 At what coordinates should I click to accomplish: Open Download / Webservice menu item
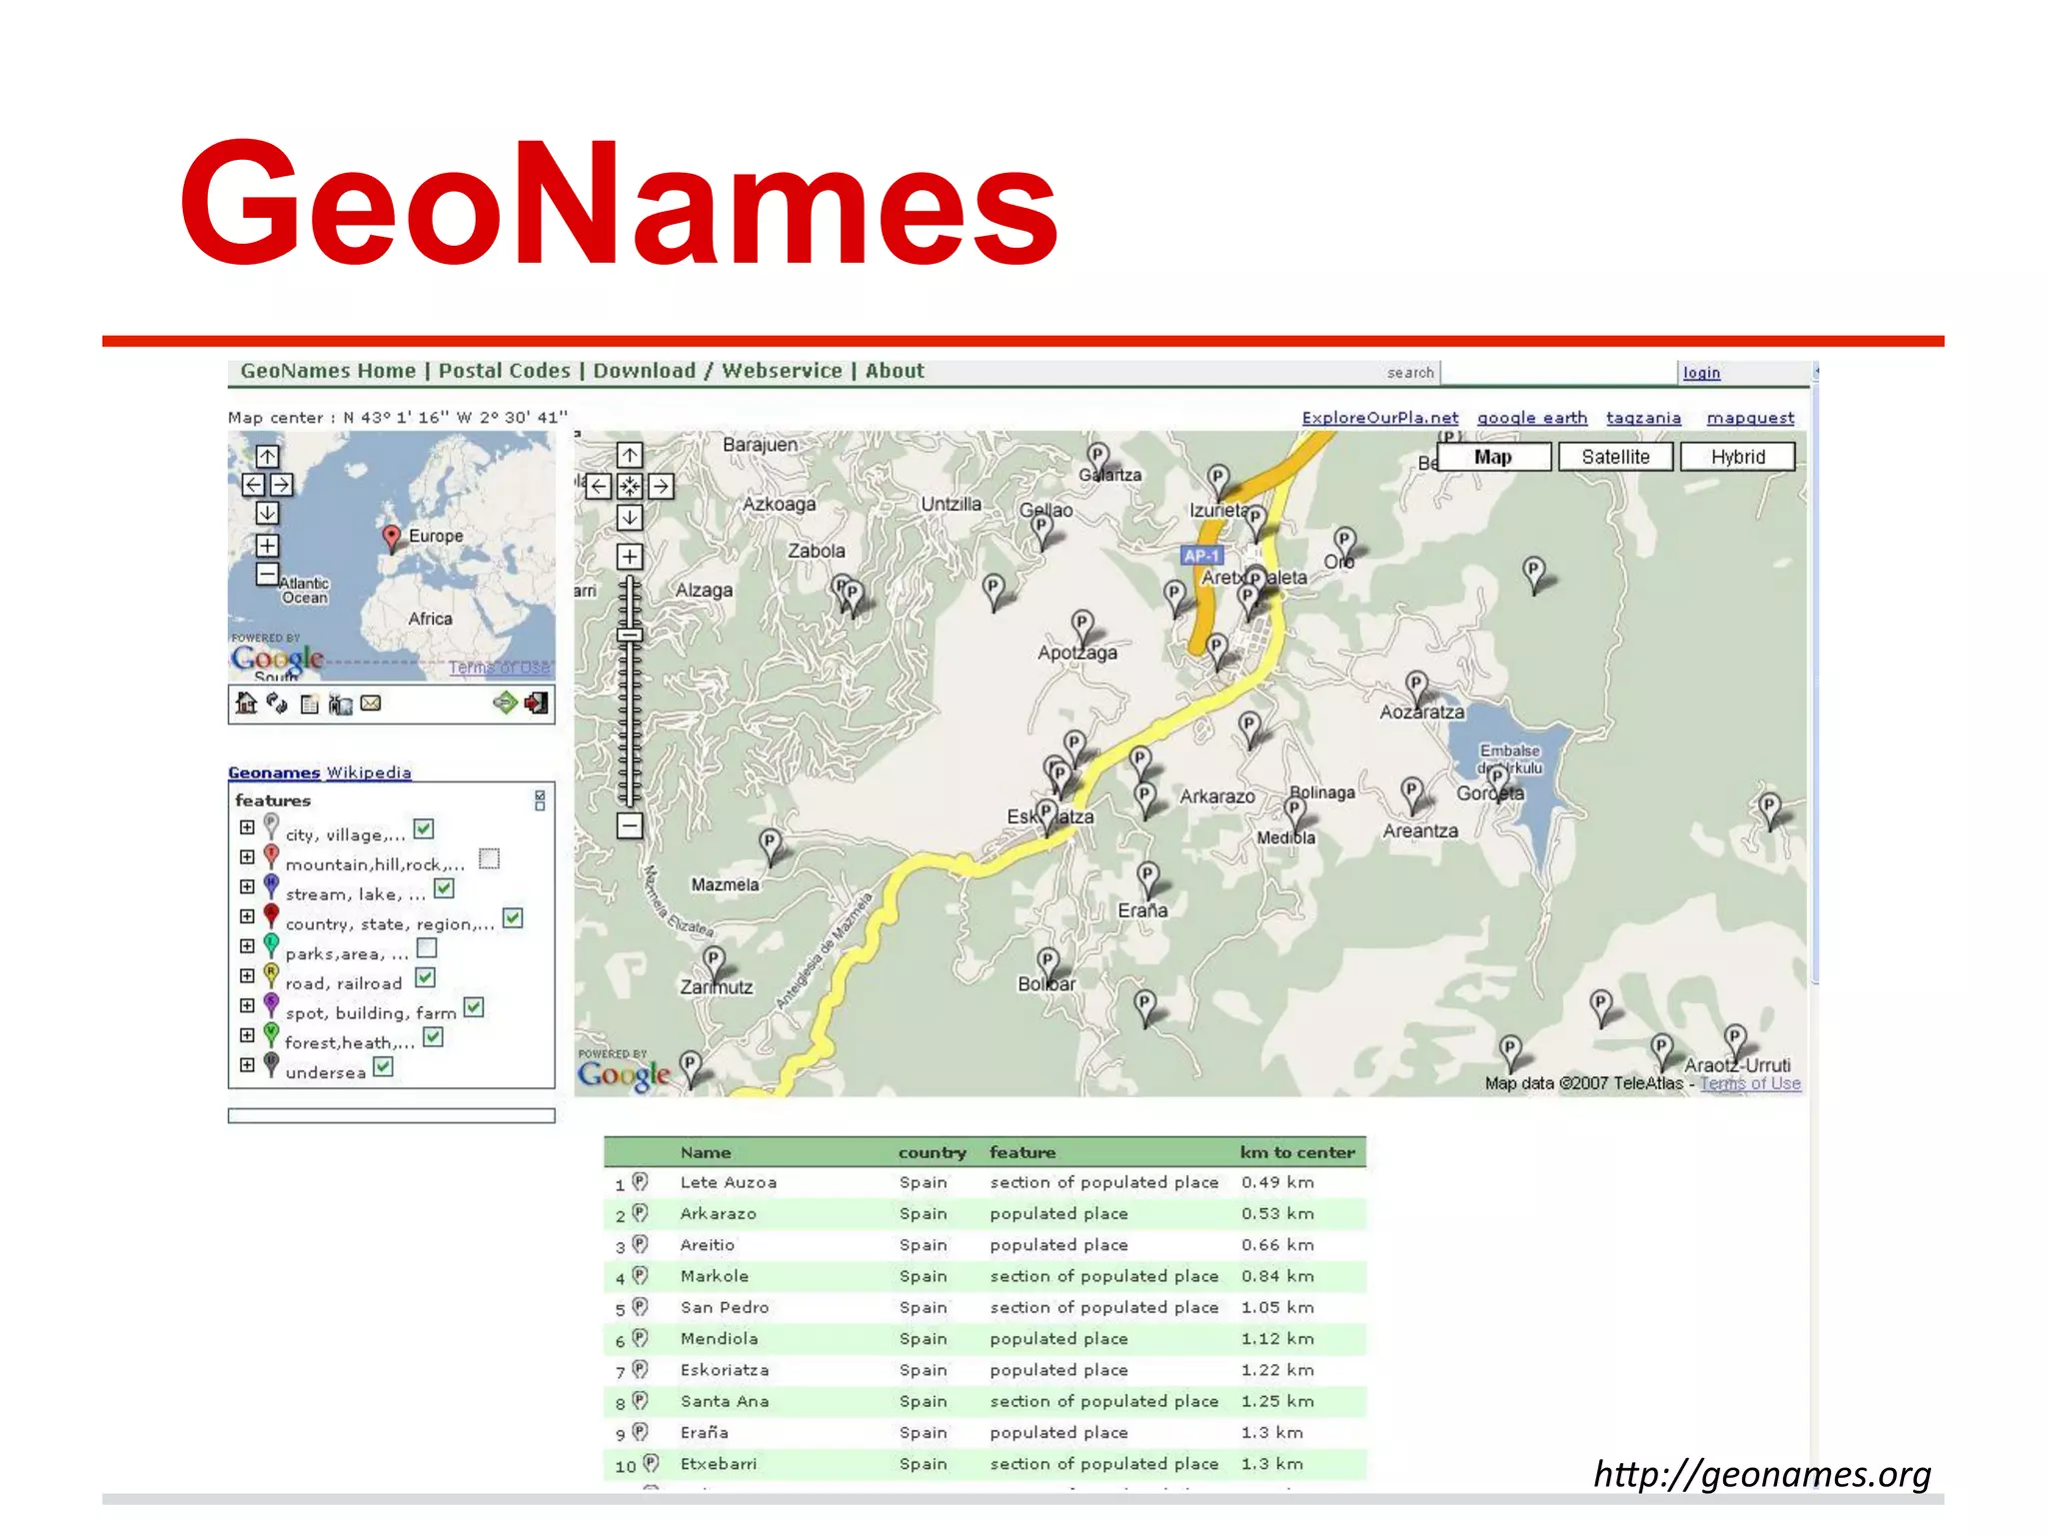click(718, 371)
